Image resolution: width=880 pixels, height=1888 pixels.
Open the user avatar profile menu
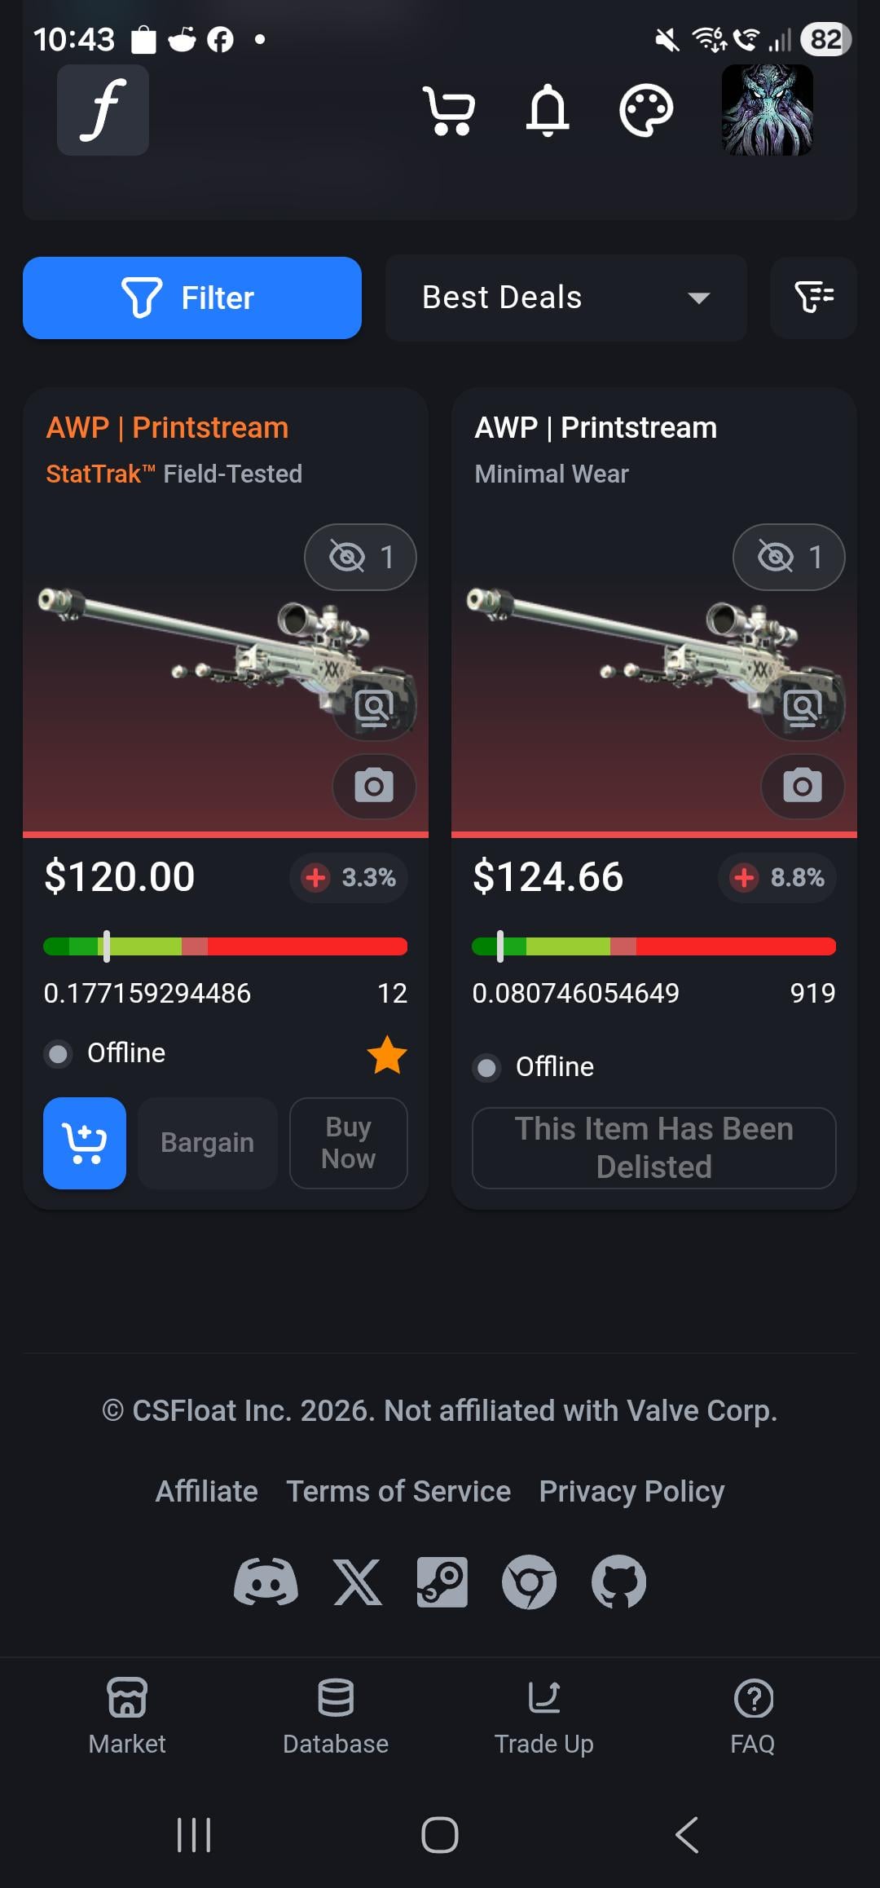point(768,110)
